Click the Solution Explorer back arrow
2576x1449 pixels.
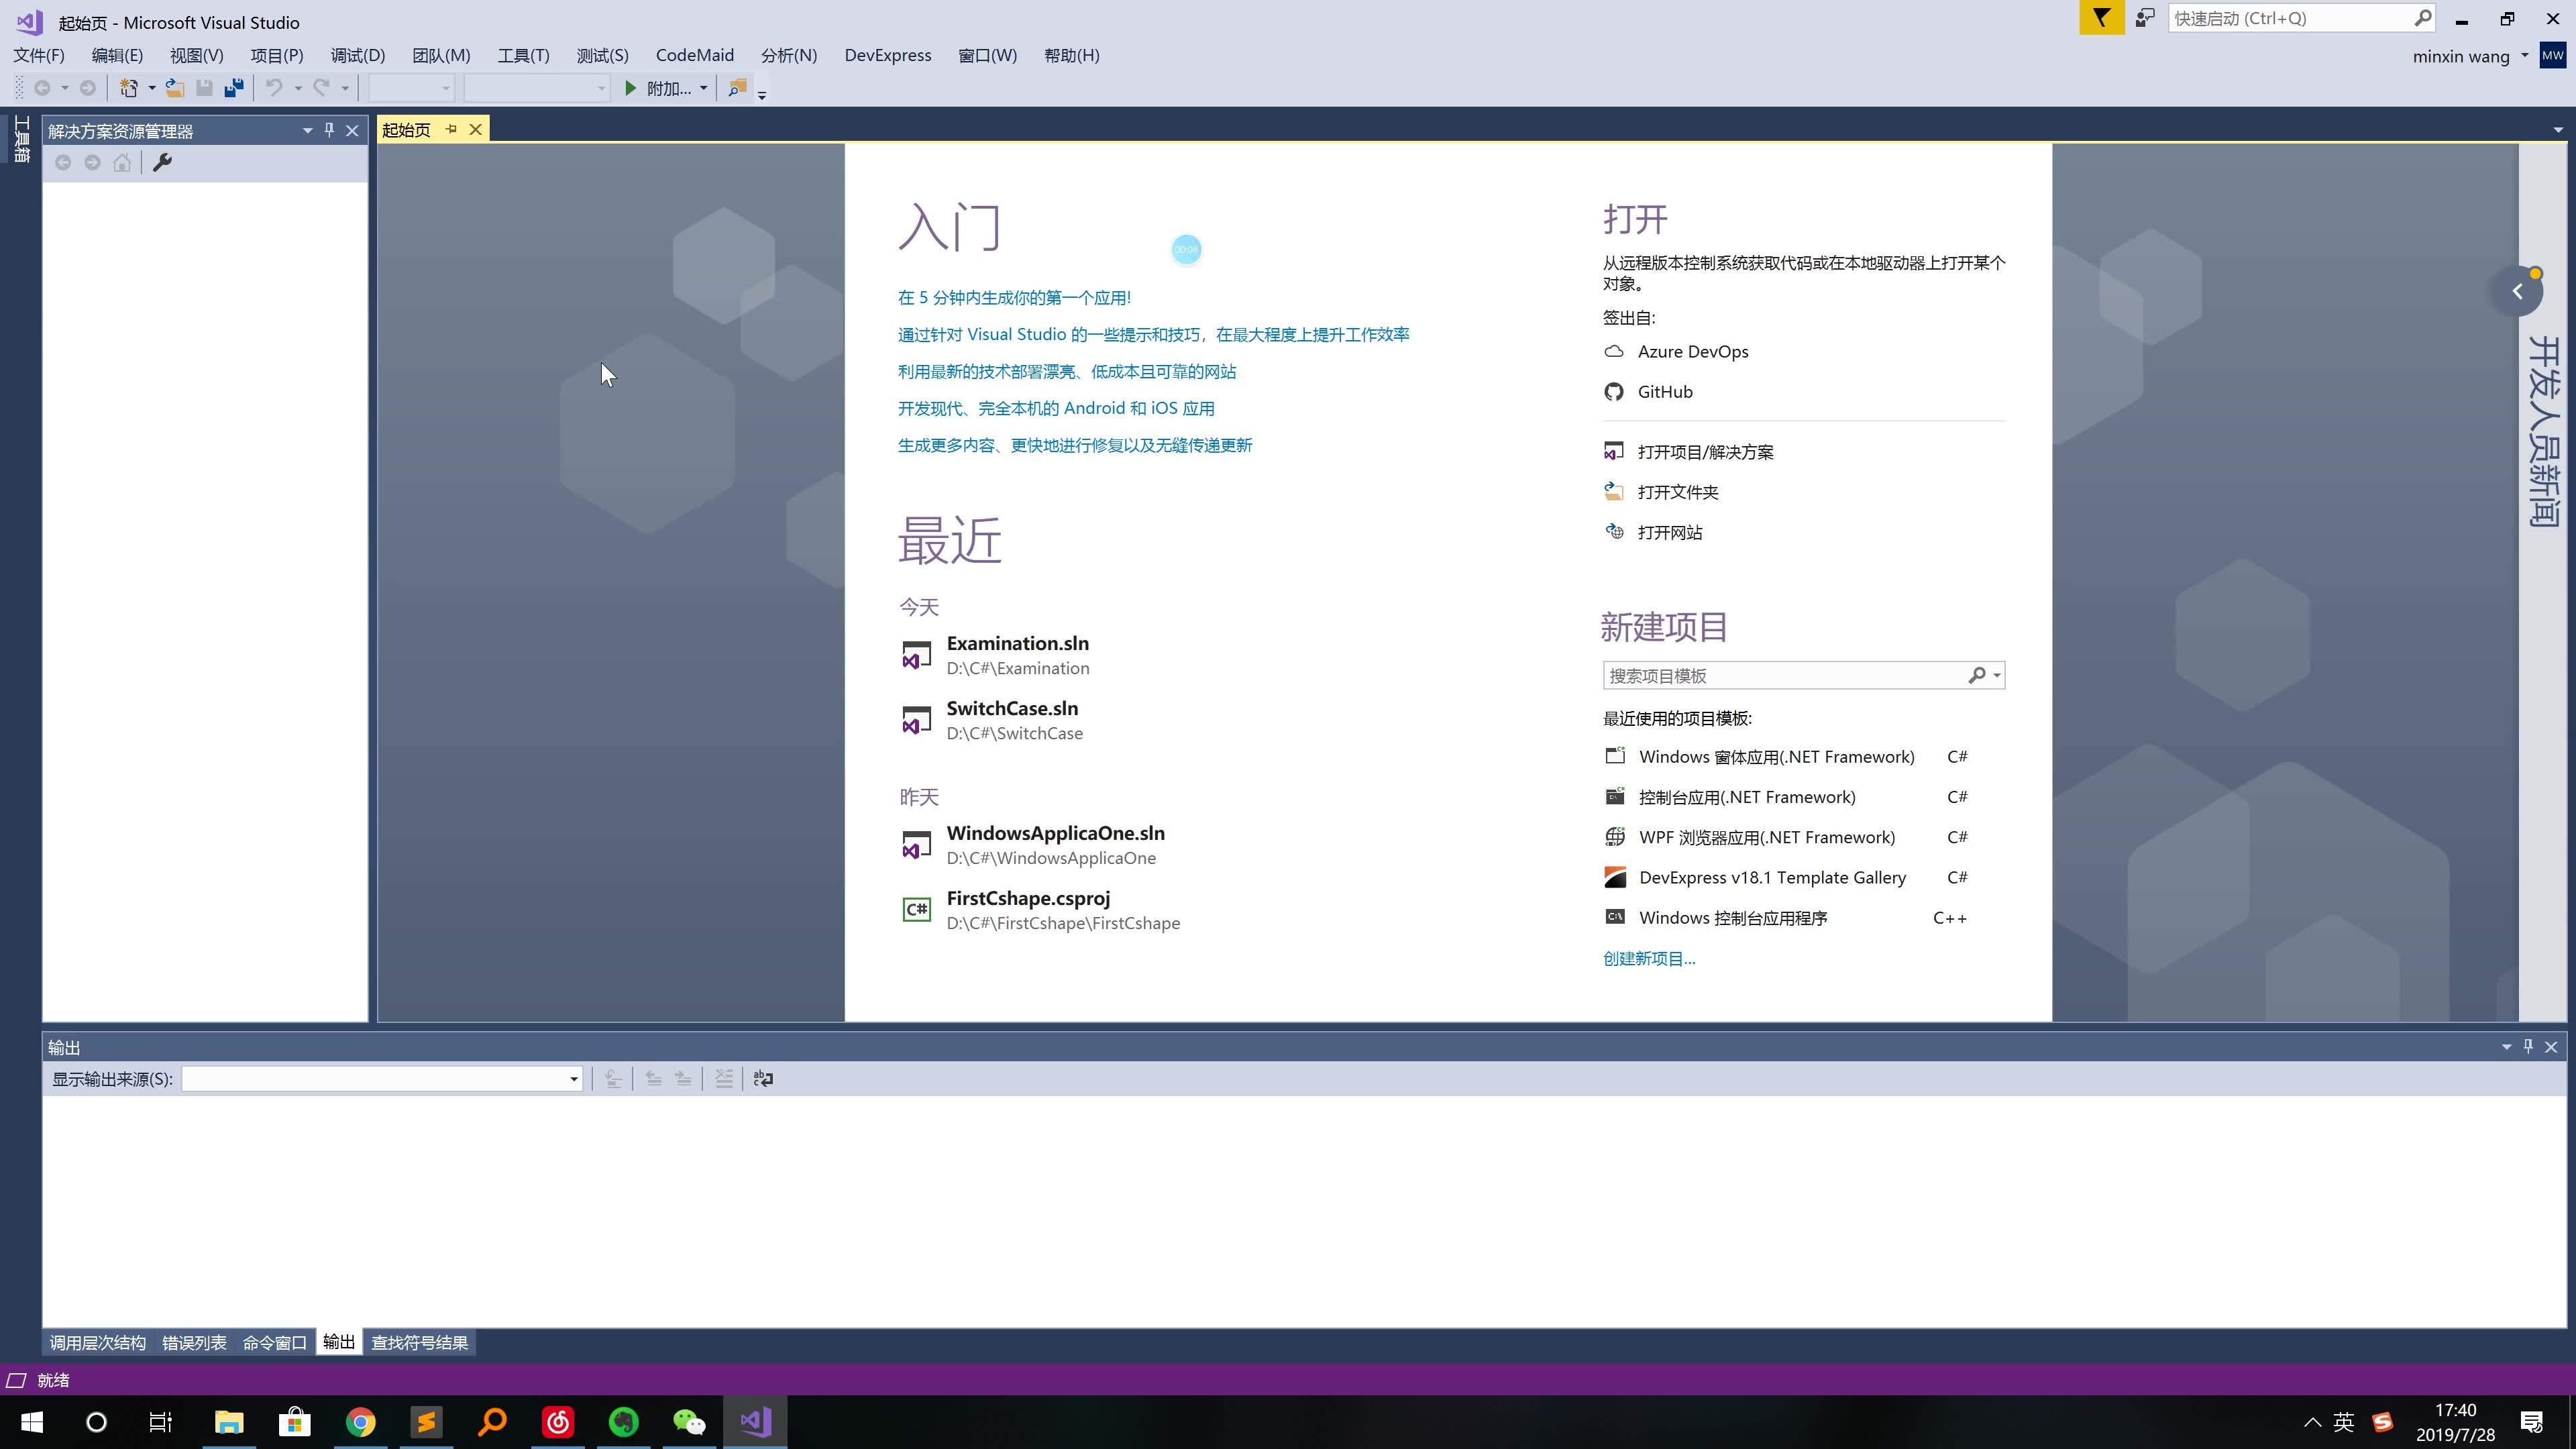(x=63, y=162)
